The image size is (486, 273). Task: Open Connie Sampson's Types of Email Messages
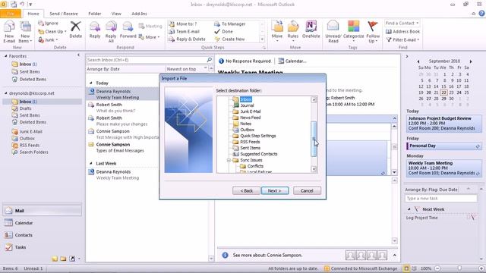pos(122,148)
